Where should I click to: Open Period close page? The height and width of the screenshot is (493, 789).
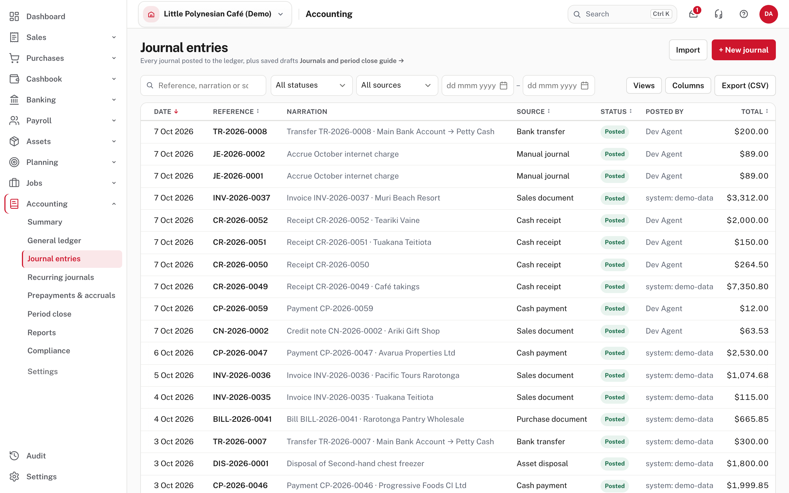[x=49, y=314]
